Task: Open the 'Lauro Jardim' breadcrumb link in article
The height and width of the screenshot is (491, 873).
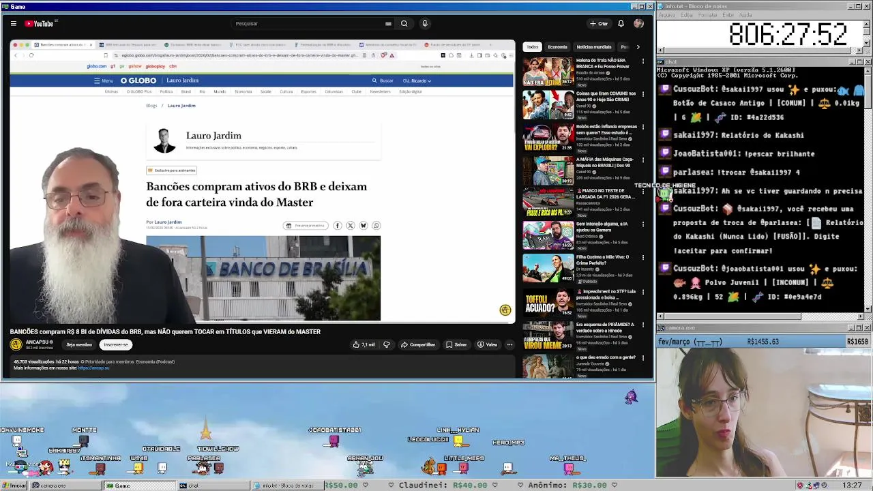Action: (x=181, y=106)
